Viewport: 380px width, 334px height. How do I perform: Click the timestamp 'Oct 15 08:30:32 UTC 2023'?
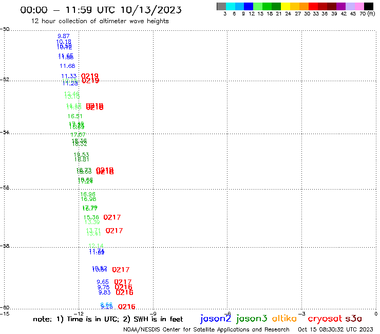(335, 329)
